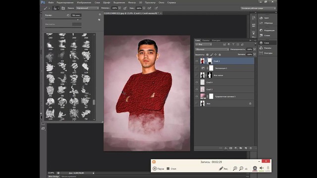Viewport: 317px width, 178px height.
Task: Open the Файл menu
Action: (x=51, y=2)
